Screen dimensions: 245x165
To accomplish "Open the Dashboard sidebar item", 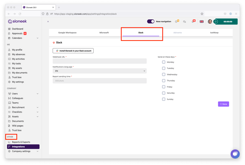I will tap(17, 29).
